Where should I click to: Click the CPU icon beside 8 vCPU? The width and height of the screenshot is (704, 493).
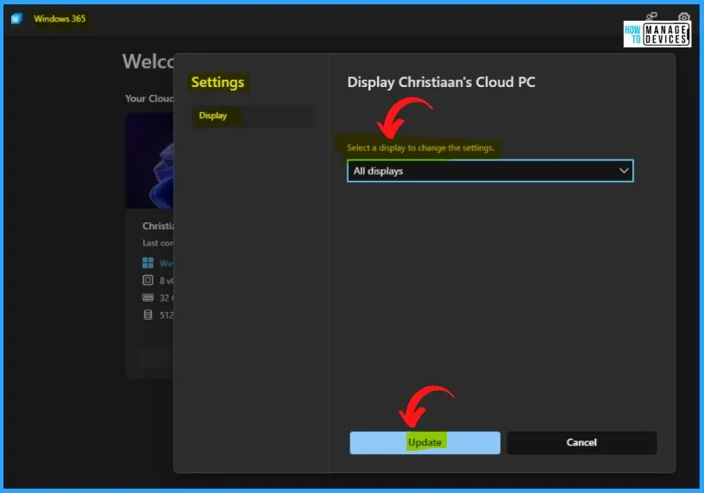pyautogui.click(x=148, y=280)
